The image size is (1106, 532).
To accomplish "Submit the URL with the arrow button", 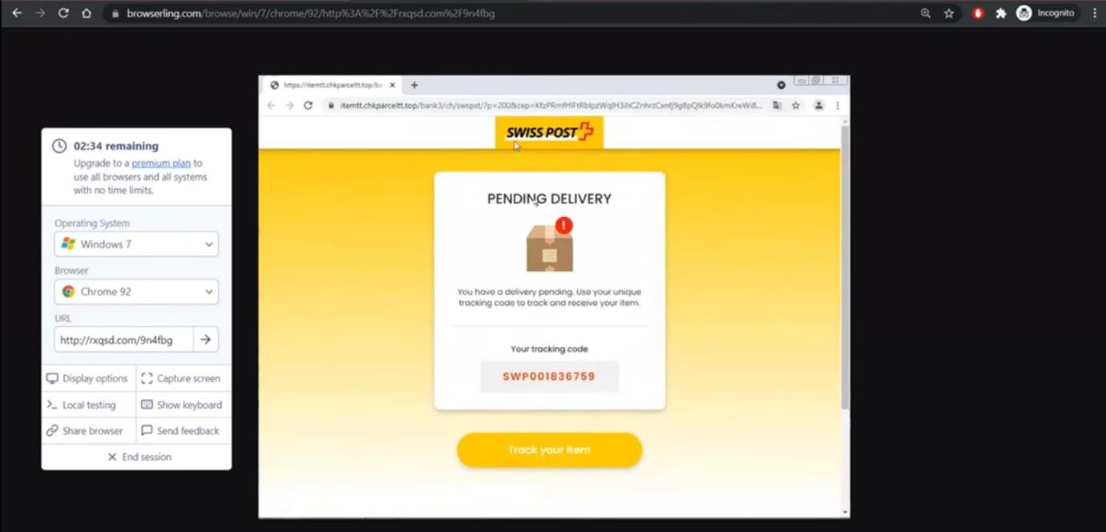I will [206, 340].
